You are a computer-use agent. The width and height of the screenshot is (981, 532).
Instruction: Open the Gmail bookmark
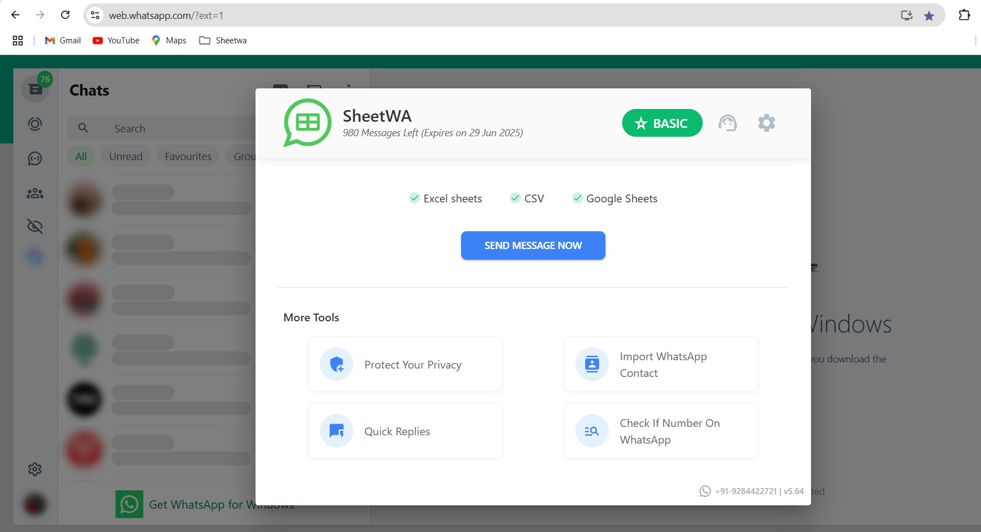coord(63,41)
